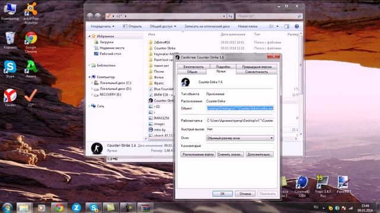Screen dimensions: 380x213
Task: Open the Recycle Bin on the desktop
Action: 10,40
